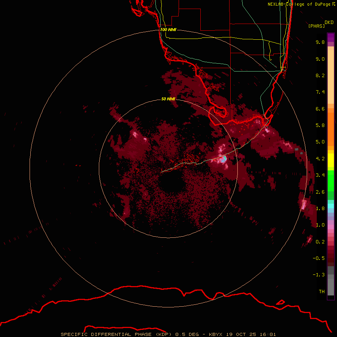This screenshot has width=337, height=337.
Task: Click the 1.8 value on the color scale
Action: [x=320, y=209]
